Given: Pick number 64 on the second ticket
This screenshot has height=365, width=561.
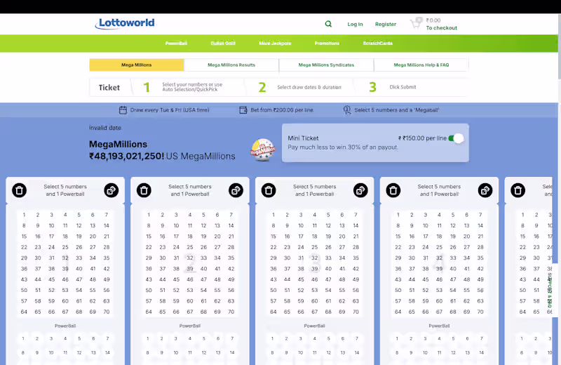Looking at the screenshot, I should click(x=149, y=312).
